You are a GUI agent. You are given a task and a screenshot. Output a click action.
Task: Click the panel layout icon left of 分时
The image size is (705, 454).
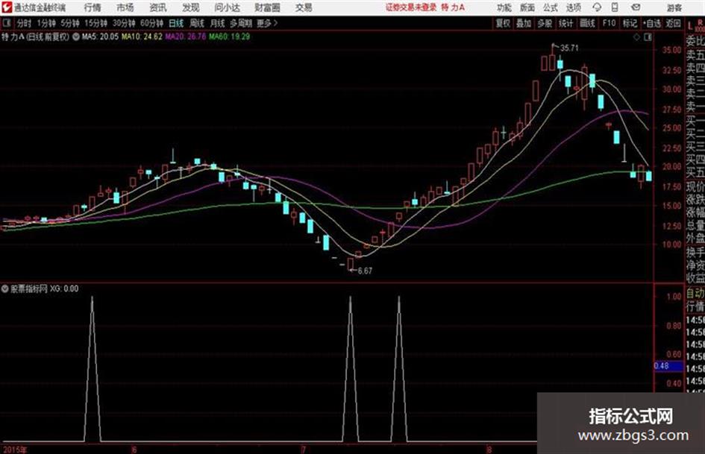7,23
